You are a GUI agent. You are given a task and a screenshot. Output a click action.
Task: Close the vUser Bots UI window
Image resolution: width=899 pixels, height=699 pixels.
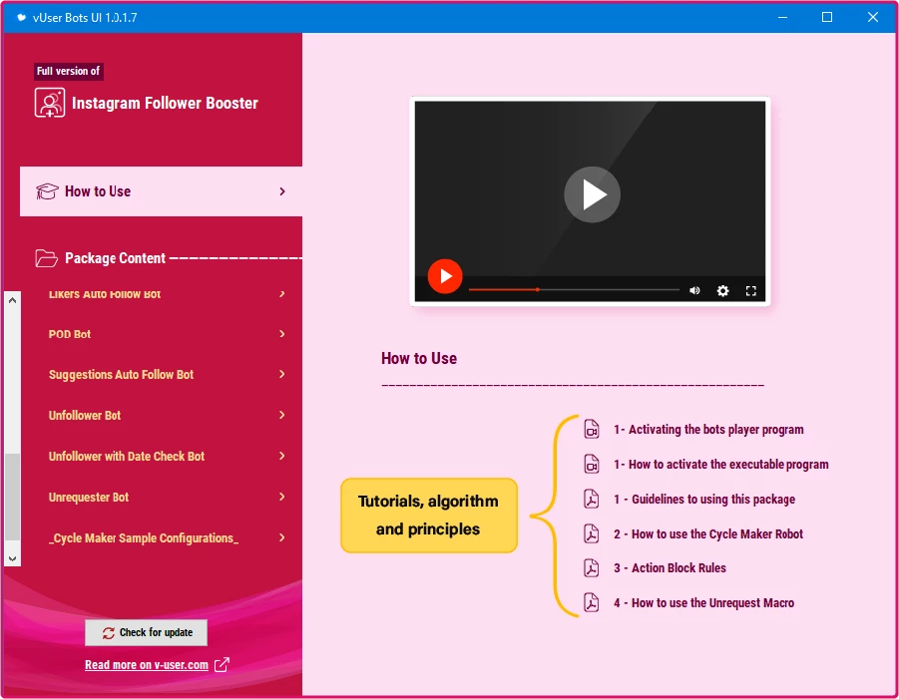click(873, 17)
